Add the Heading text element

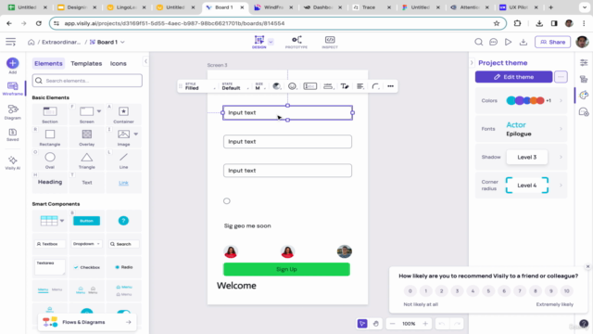tap(50, 182)
